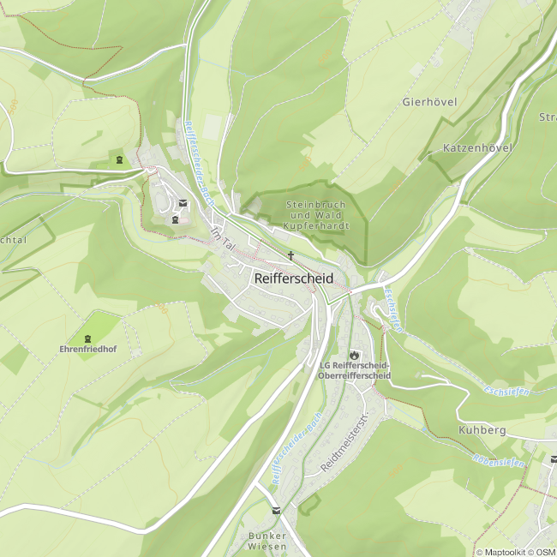Click the Reifferscheid town label
The height and width of the screenshot is (557, 557).
pyautogui.click(x=294, y=278)
